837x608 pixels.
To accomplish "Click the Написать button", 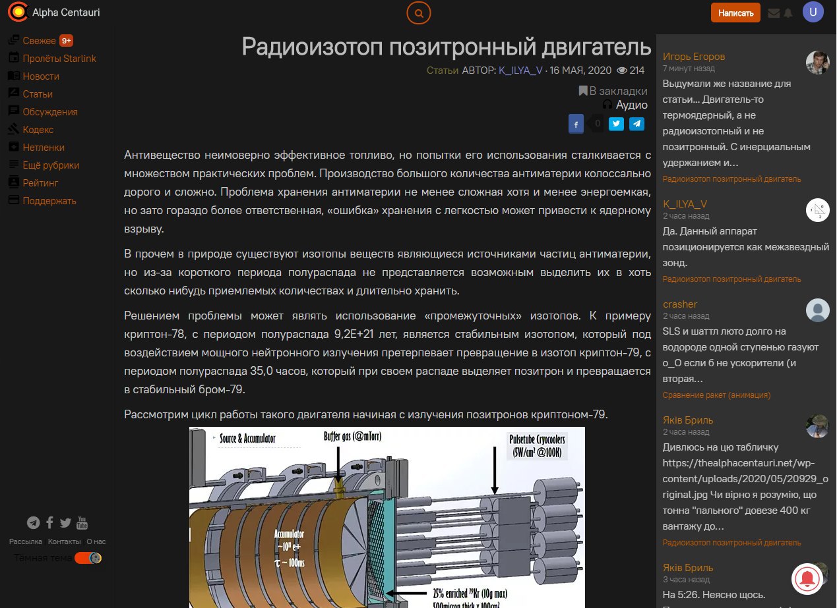I will (x=735, y=13).
